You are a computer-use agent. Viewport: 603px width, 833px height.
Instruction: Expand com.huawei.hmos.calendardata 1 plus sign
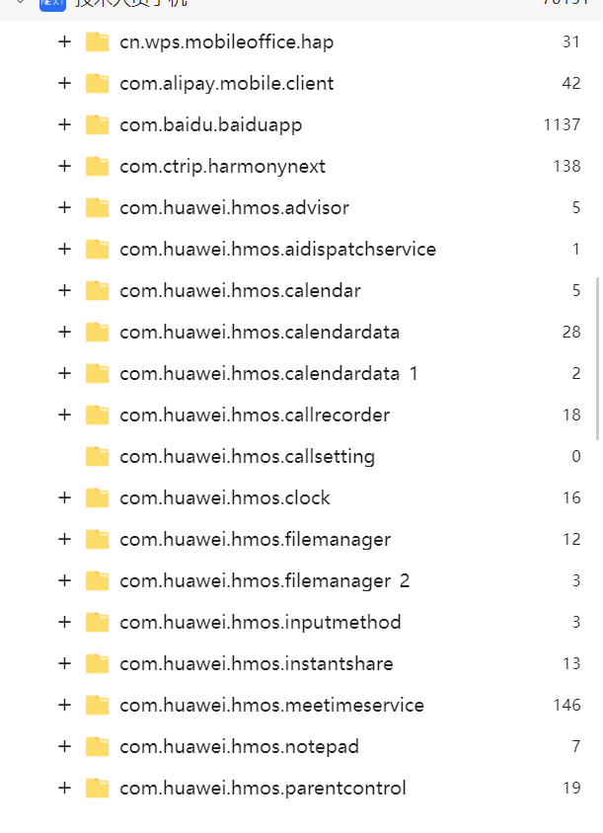tap(64, 373)
